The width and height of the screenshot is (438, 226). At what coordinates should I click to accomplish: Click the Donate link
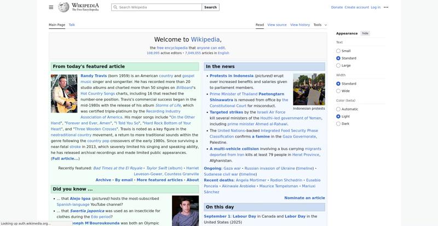[x=337, y=7]
